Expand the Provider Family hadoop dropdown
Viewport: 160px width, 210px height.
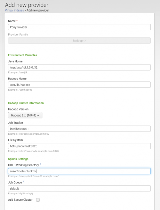(x=79, y=41)
